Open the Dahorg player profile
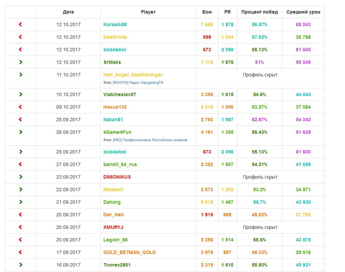 112,202
